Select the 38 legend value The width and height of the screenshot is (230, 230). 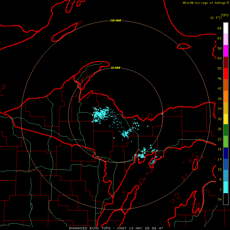[x=220, y=99]
